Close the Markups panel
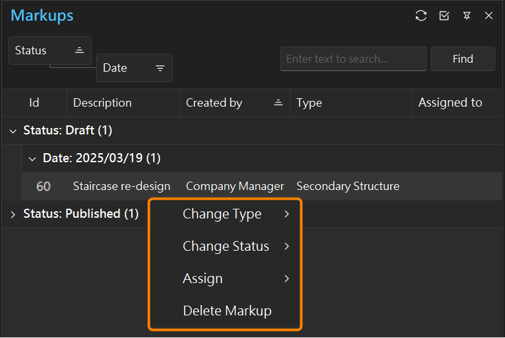This screenshot has height=338, width=505. coord(489,16)
